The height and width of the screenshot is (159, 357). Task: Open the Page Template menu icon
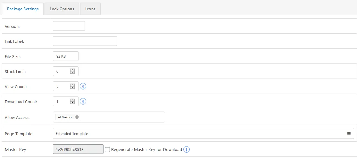[x=349, y=133]
